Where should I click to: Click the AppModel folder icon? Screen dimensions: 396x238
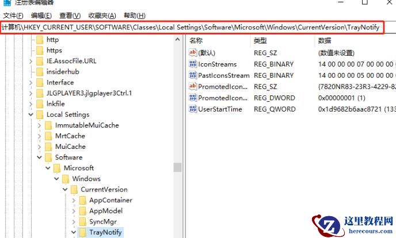coord(82,211)
